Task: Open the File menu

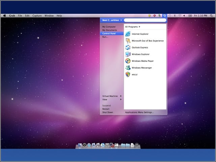Action: pyautogui.click(x=20, y=16)
